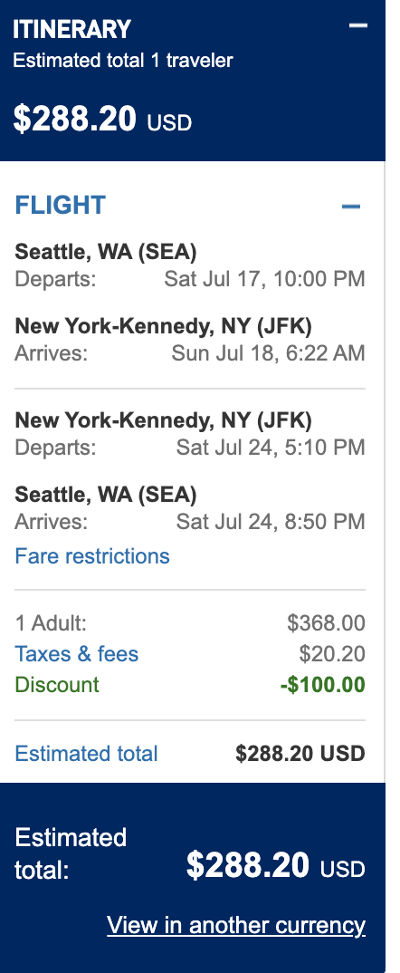Click the Estimated total link

86,754
